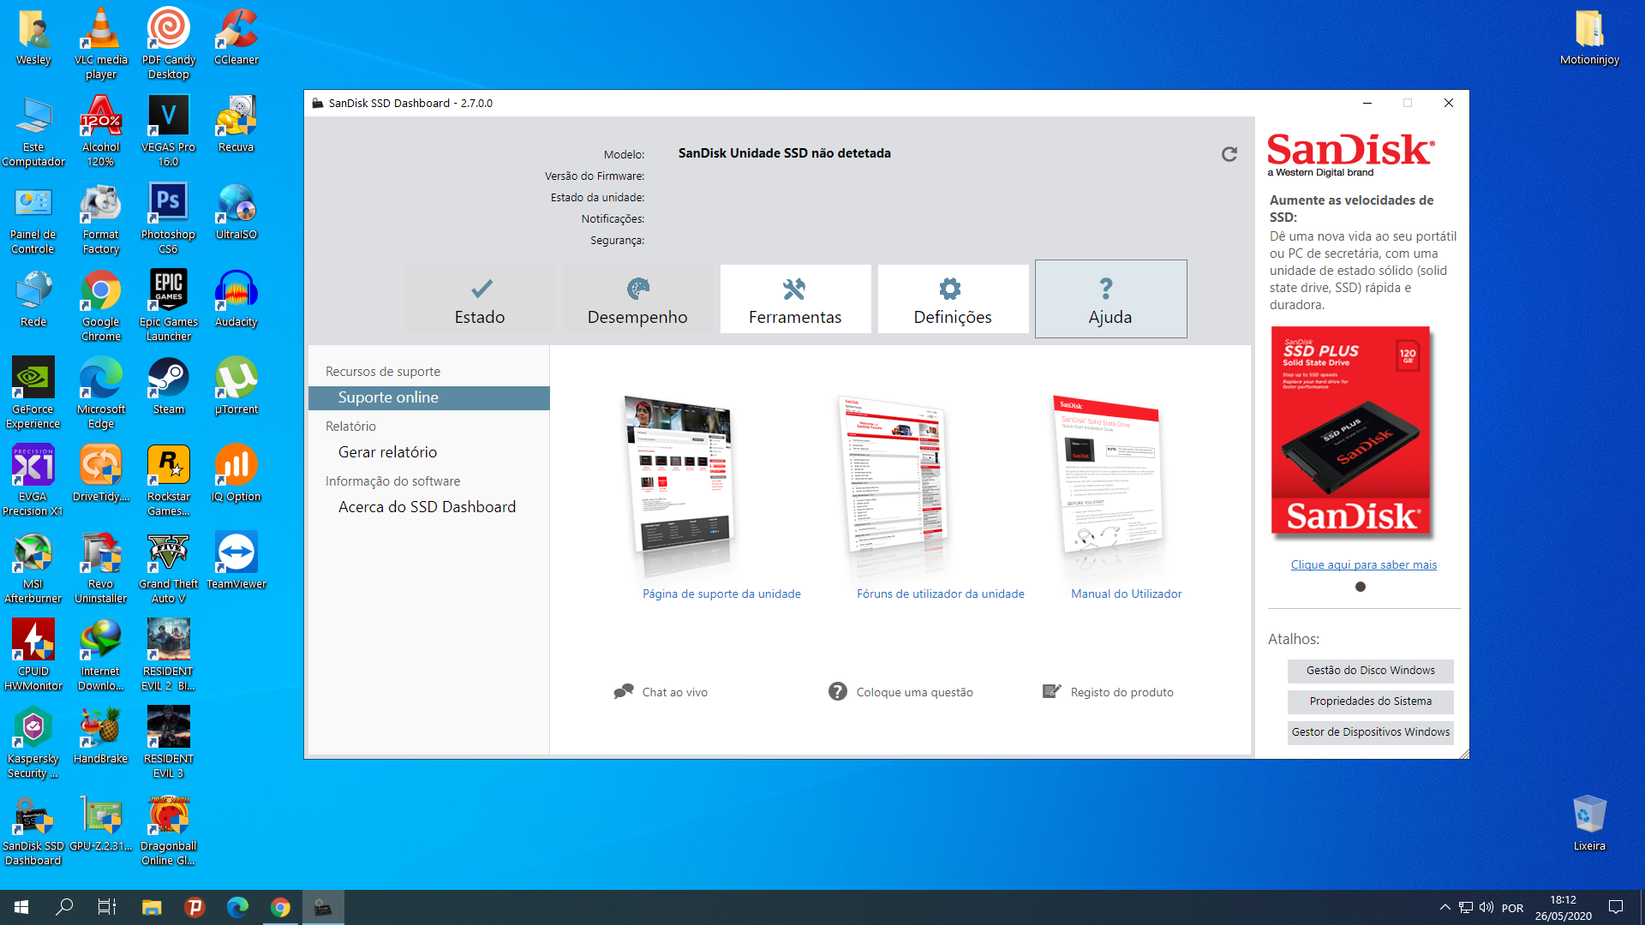The width and height of the screenshot is (1645, 925).
Task: Click Chrome icon in taskbar
Action: [x=280, y=907]
